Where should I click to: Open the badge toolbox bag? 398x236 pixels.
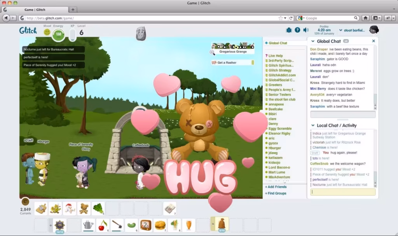coord(59,225)
